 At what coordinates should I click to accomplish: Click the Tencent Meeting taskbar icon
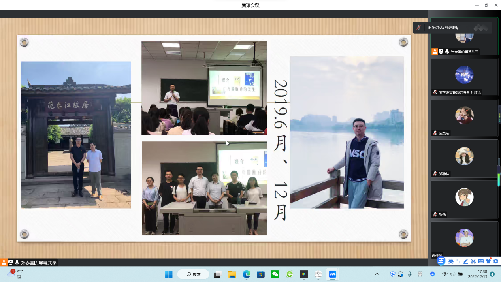[x=332, y=274]
